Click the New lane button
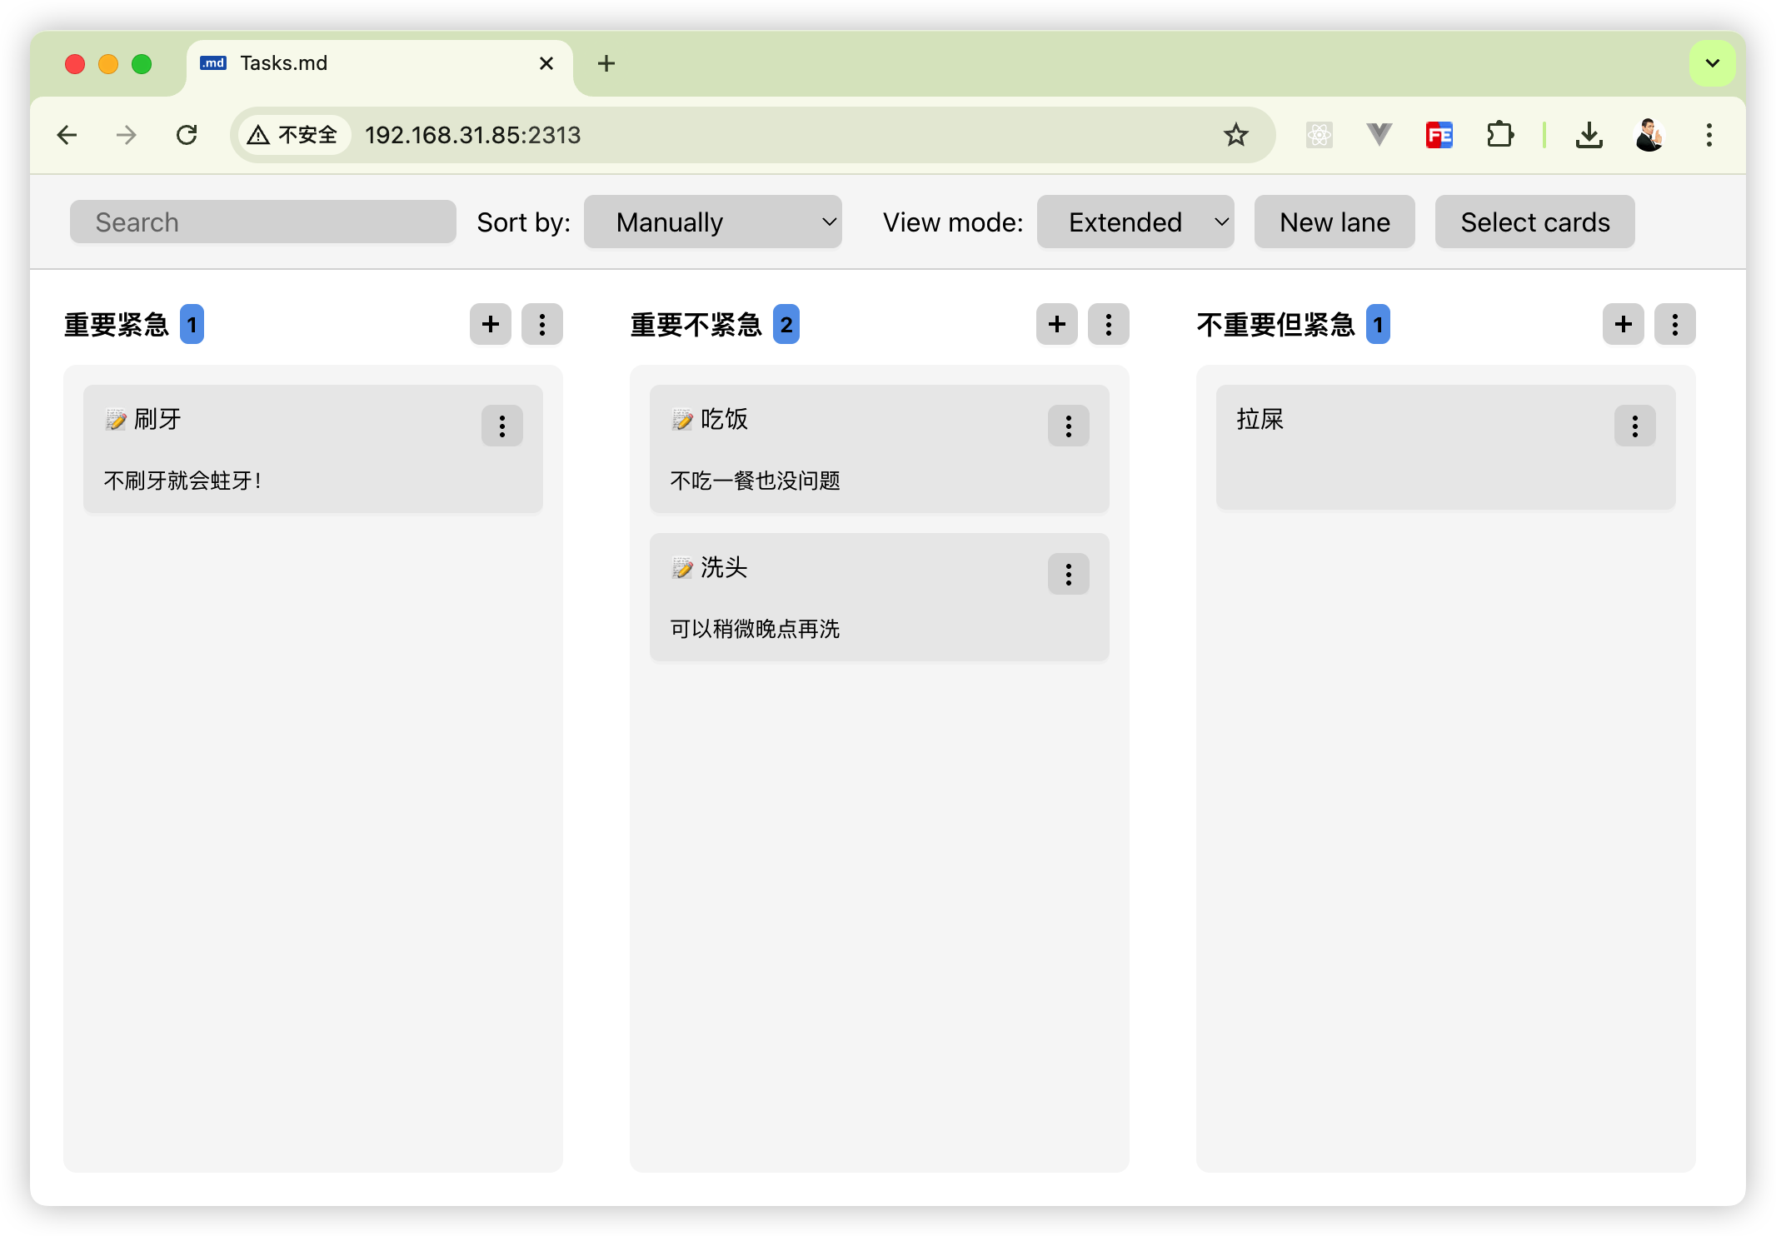The height and width of the screenshot is (1236, 1776). [x=1334, y=222]
